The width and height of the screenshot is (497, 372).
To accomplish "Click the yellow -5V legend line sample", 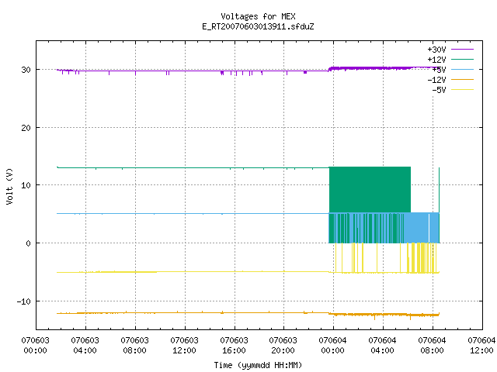I will pos(462,90).
